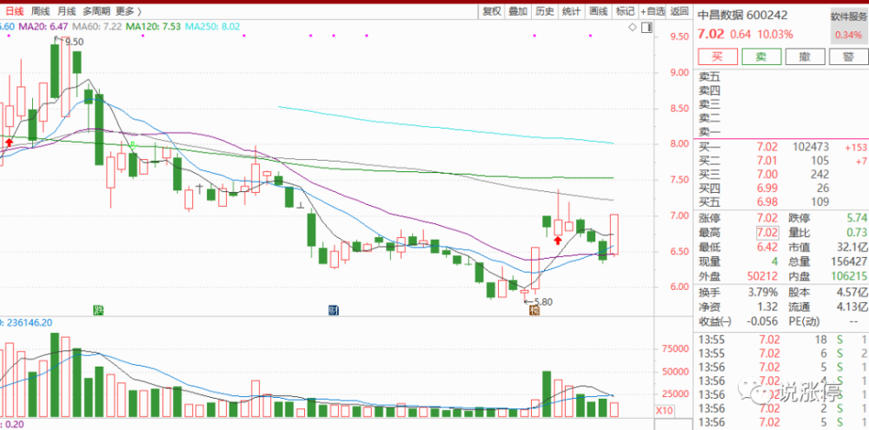Viewport: 869px width, 430px height.
Task: Open the 多周期 multi-period view
Action: [96, 11]
